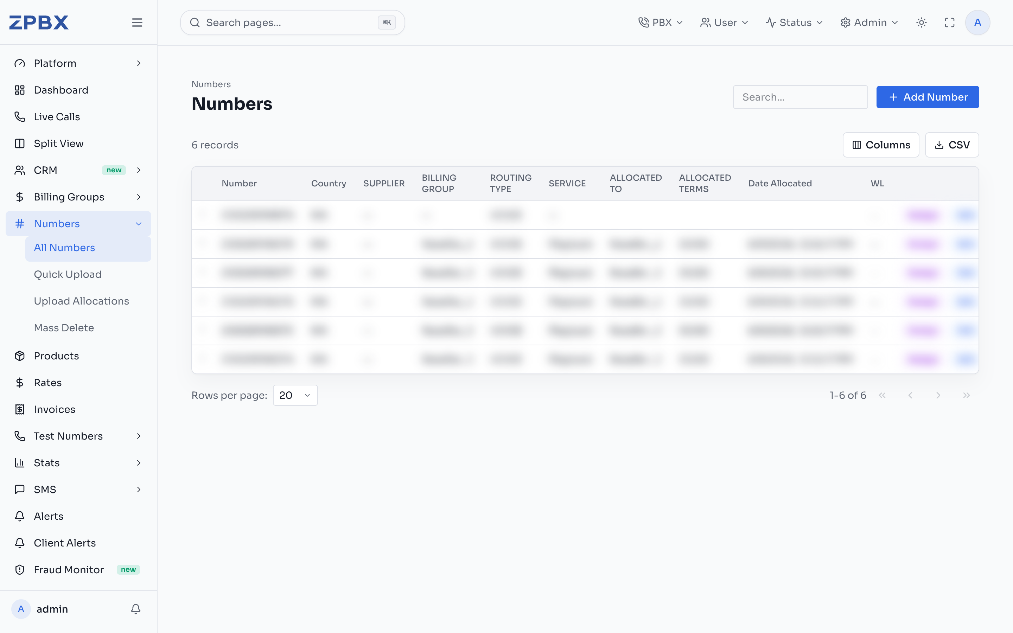Image resolution: width=1013 pixels, height=633 pixels.
Task: Sort by Country column header
Action: (x=329, y=183)
